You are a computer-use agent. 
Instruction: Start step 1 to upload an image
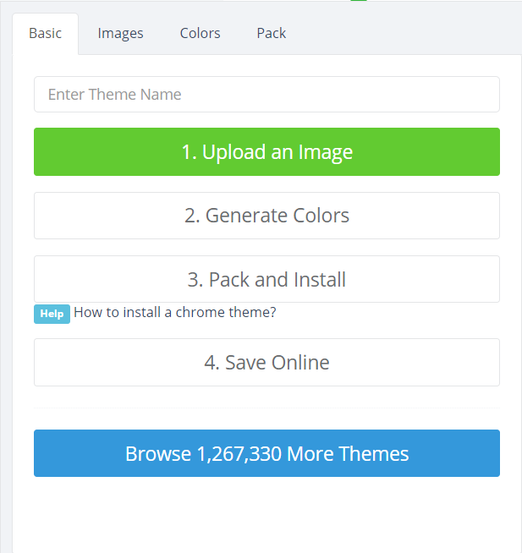pos(266,152)
